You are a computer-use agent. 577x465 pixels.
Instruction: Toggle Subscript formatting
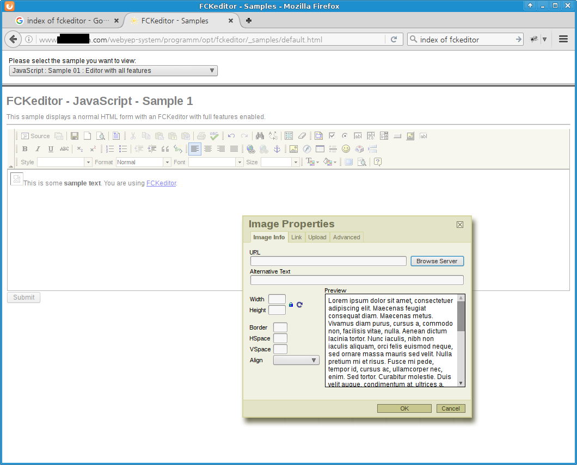pos(80,149)
